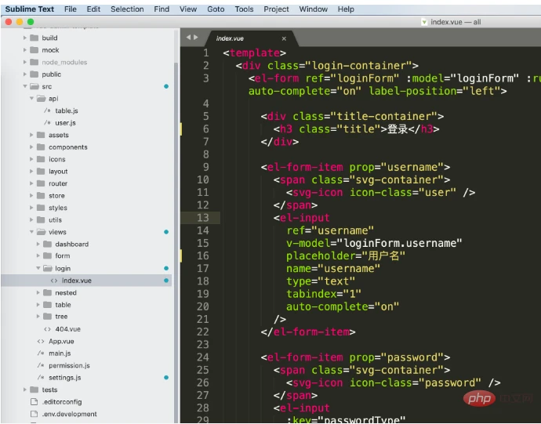Open table.js in the sidebar
Image resolution: width=541 pixels, height=424 pixels.
(67, 111)
